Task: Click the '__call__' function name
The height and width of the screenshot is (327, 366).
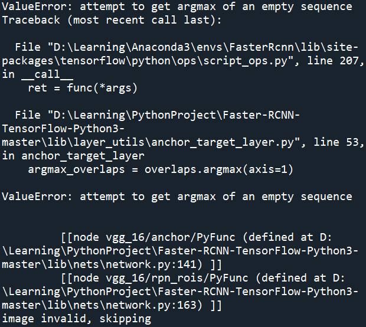Action: pyautogui.click(x=47, y=75)
